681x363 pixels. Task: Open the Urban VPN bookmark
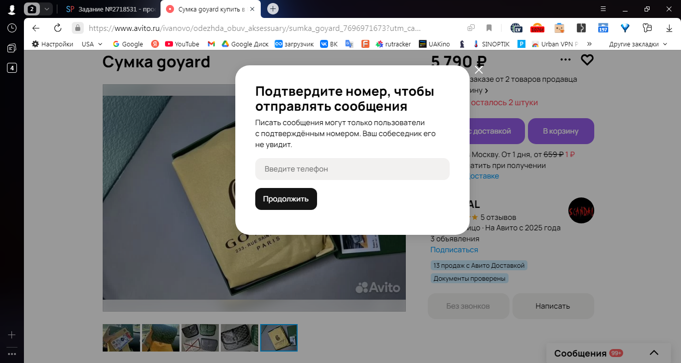555,44
